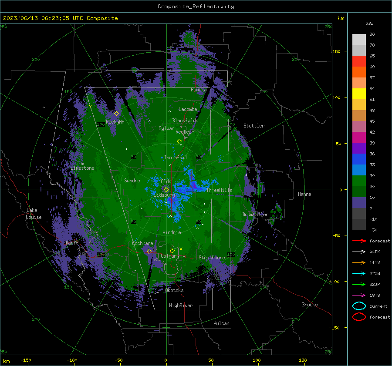
Task: Select the Drumheller city label
Action: tap(255, 215)
